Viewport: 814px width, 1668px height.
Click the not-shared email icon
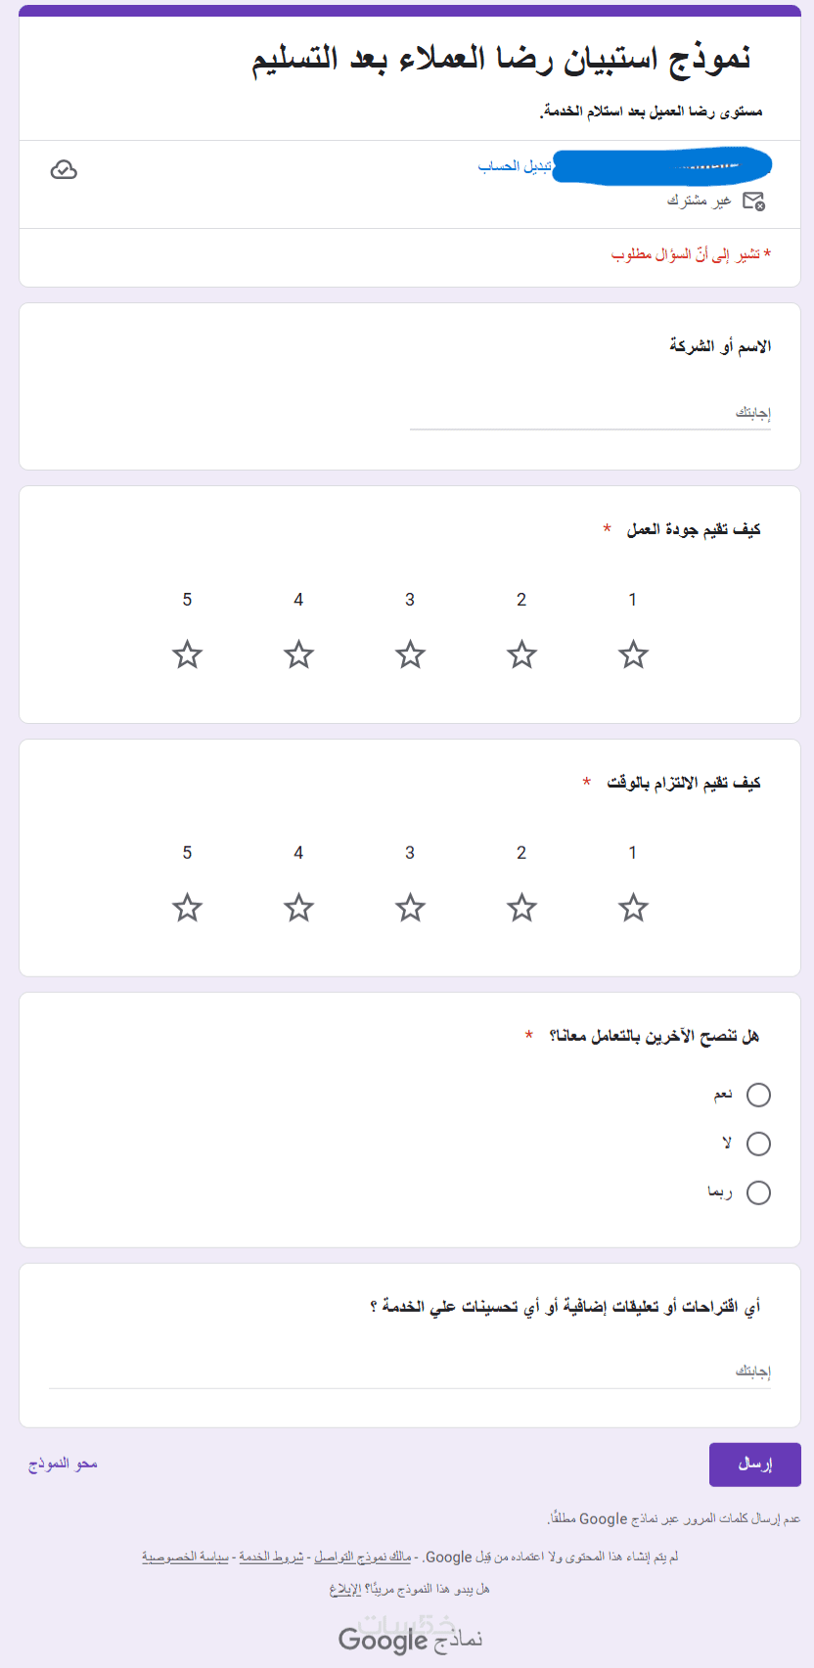point(753,201)
